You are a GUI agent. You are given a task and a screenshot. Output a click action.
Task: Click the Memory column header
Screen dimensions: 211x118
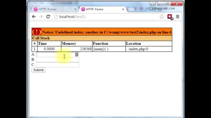(77, 44)
